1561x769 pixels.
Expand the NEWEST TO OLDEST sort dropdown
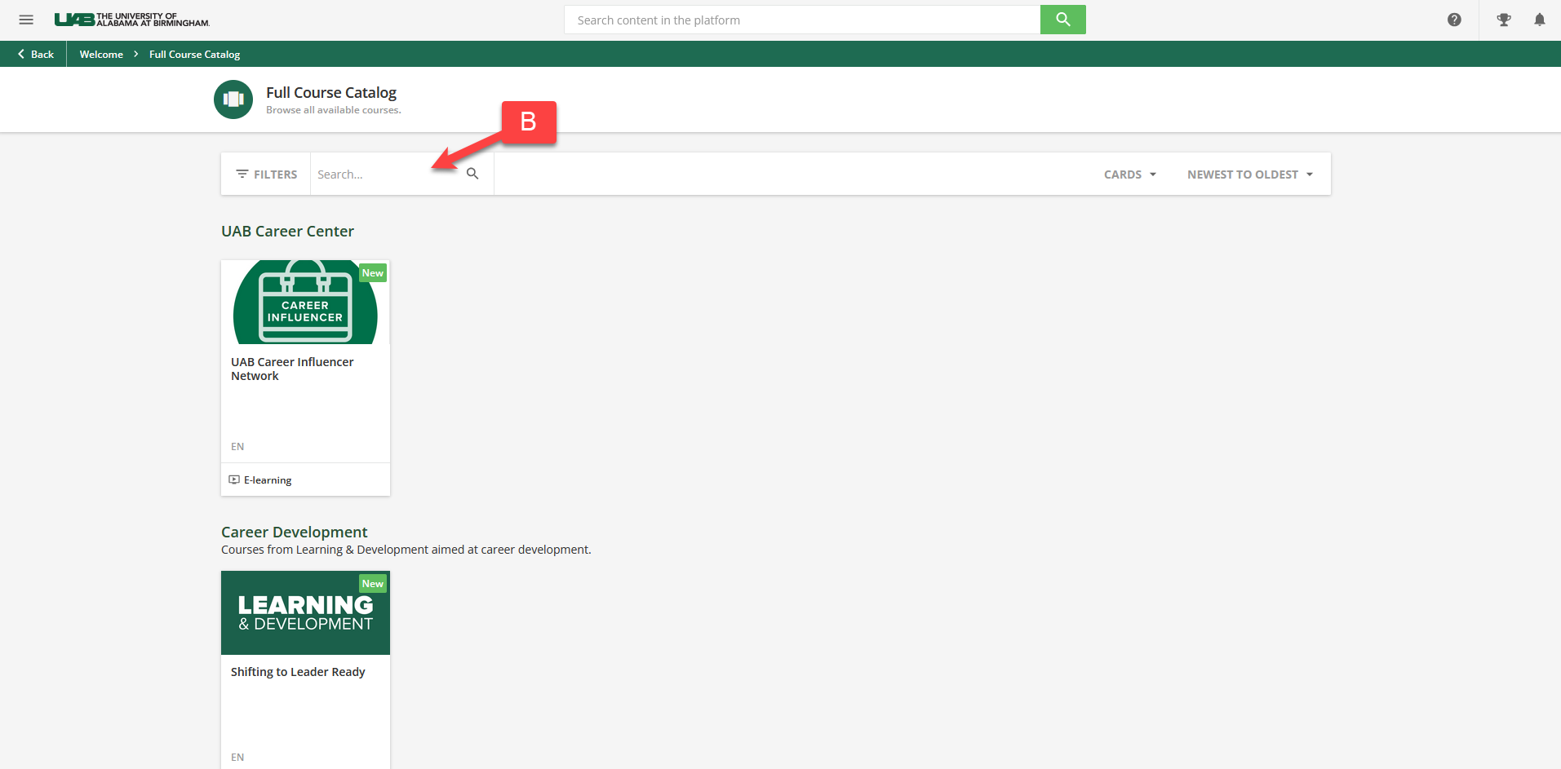pos(1250,175)
